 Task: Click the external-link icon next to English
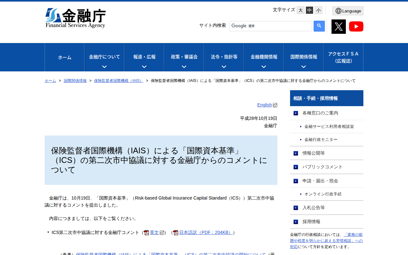pos(275,105)
